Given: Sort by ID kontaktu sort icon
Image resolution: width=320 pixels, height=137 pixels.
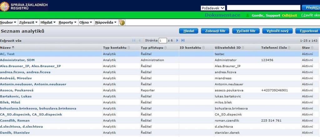Looking at the screenshot, I should (203, 48).
